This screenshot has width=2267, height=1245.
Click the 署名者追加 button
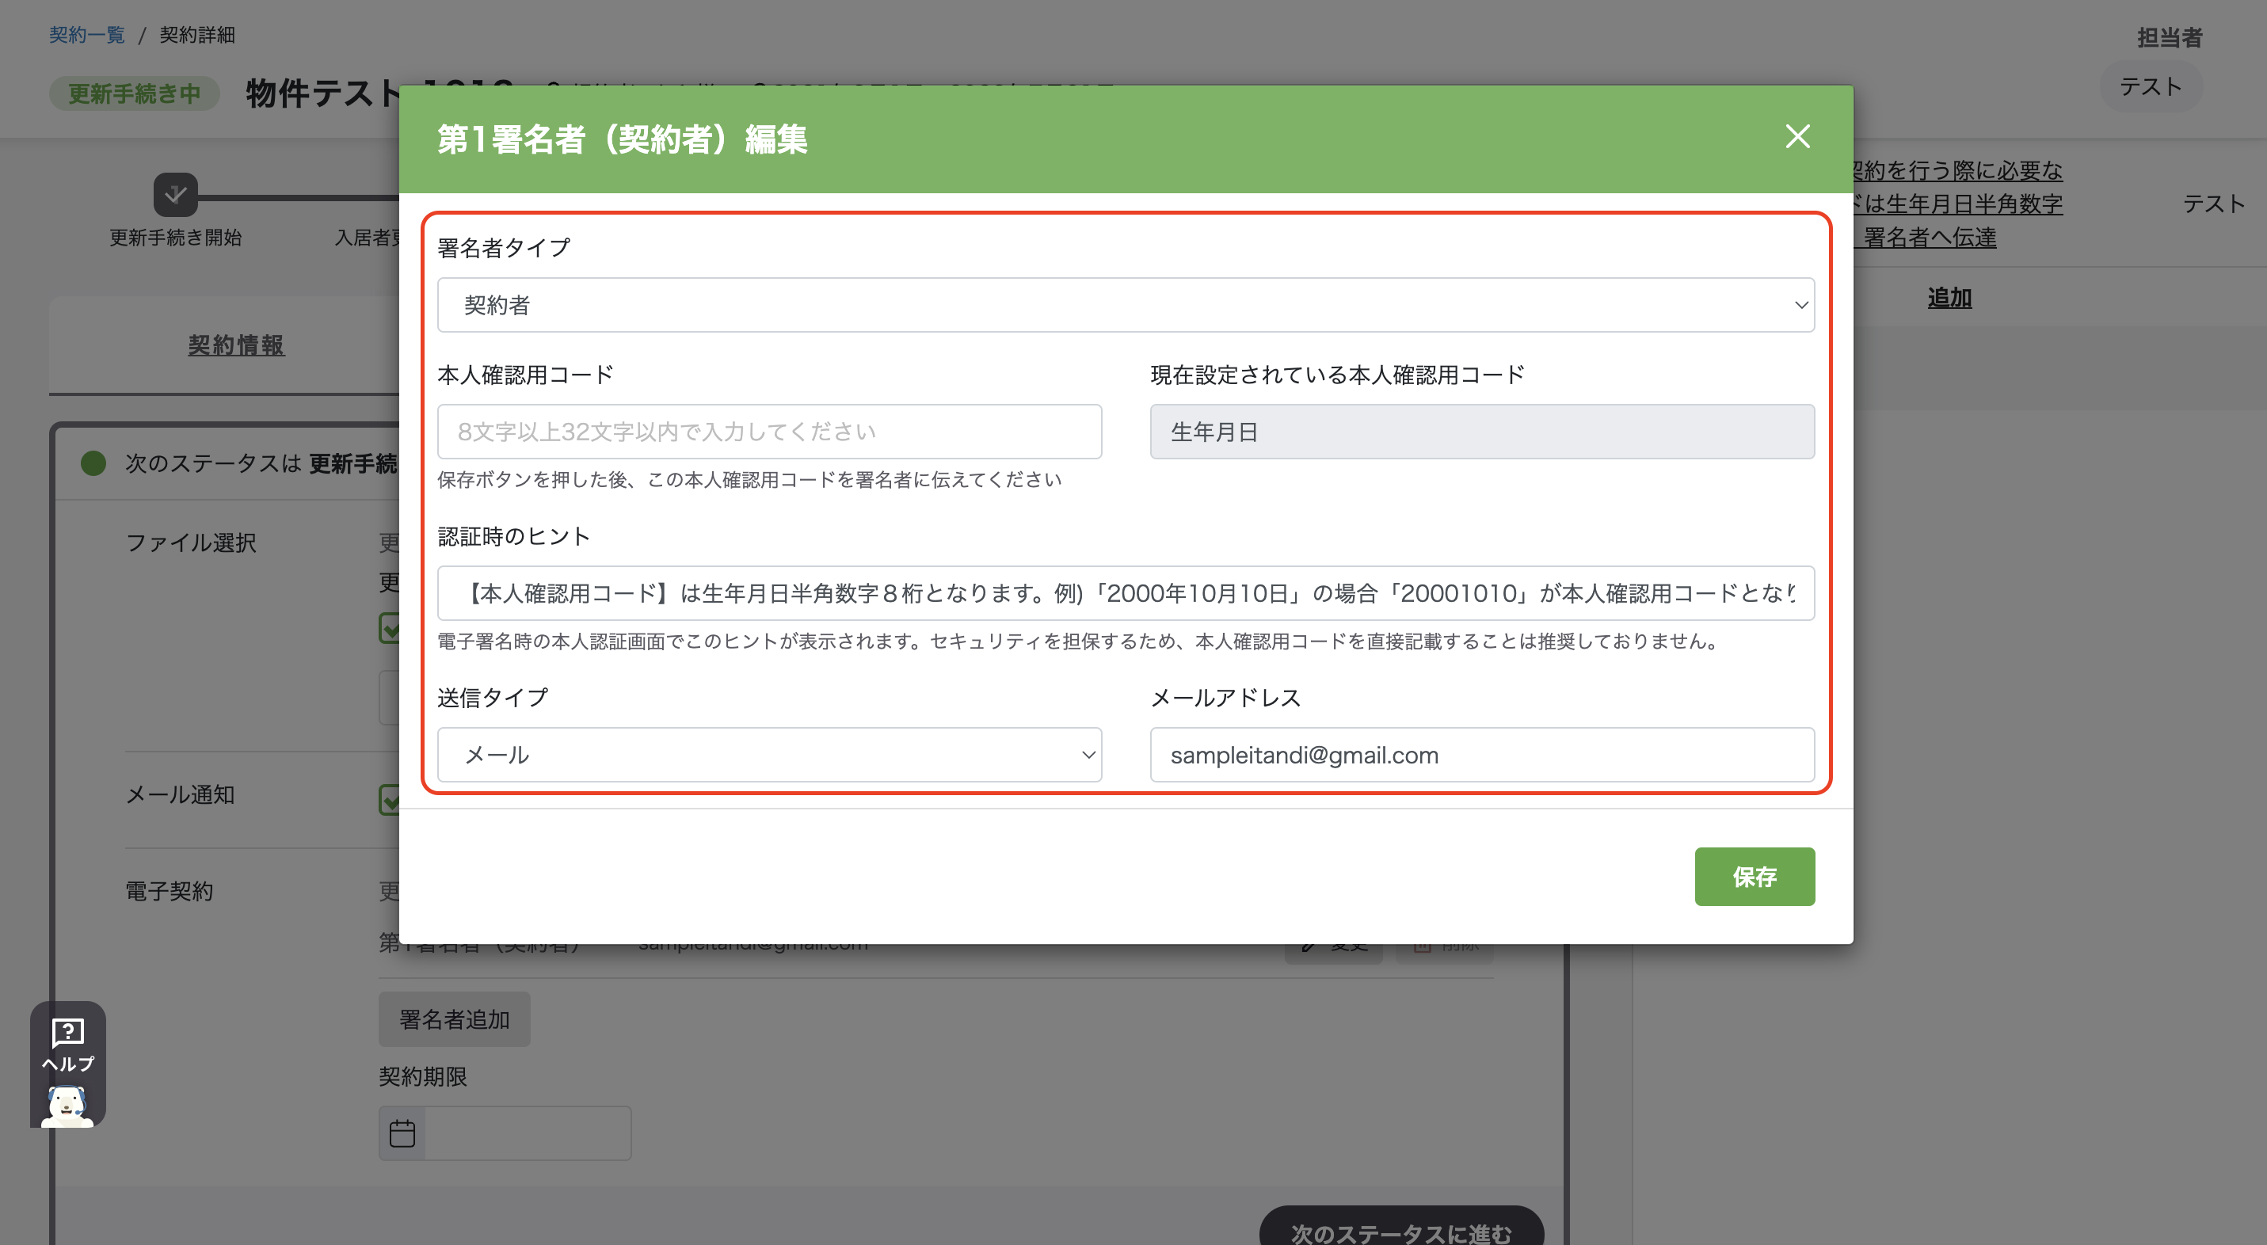coord(454,1018)
